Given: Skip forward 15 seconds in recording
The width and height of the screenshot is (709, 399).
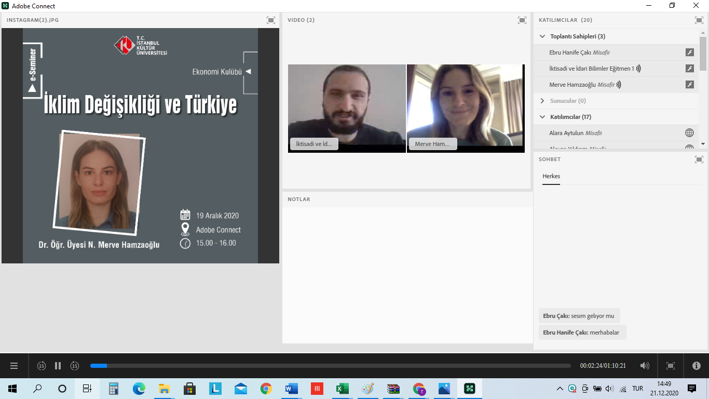Looking at the screenshot, I should click(x=75, y=366).
